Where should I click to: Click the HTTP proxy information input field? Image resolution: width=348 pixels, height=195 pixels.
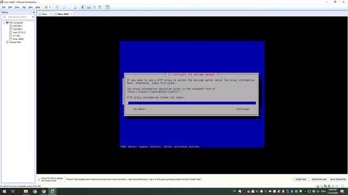[x=192, y=103]
